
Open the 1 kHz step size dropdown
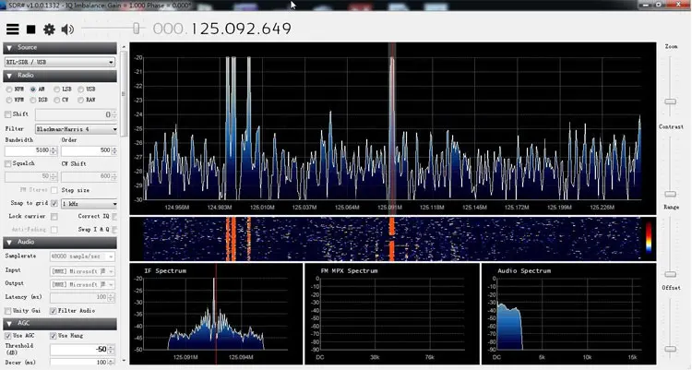tap(89, 204)
